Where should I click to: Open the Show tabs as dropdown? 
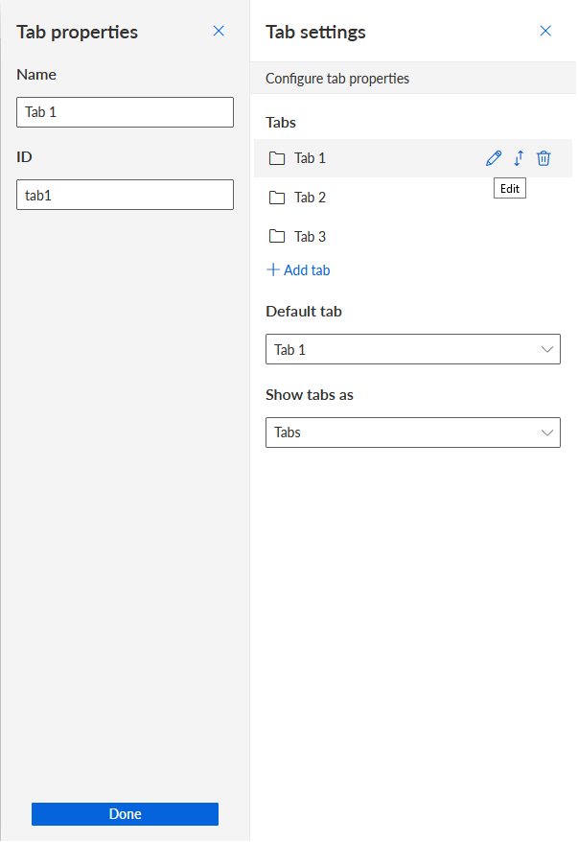coord(413,433)
